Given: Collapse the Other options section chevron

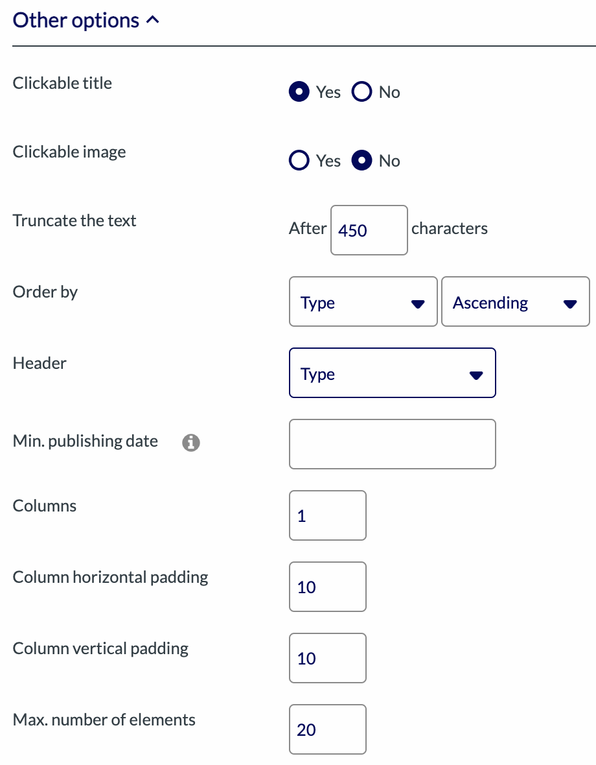Looking at the screenshot, I should coord(153,21).
